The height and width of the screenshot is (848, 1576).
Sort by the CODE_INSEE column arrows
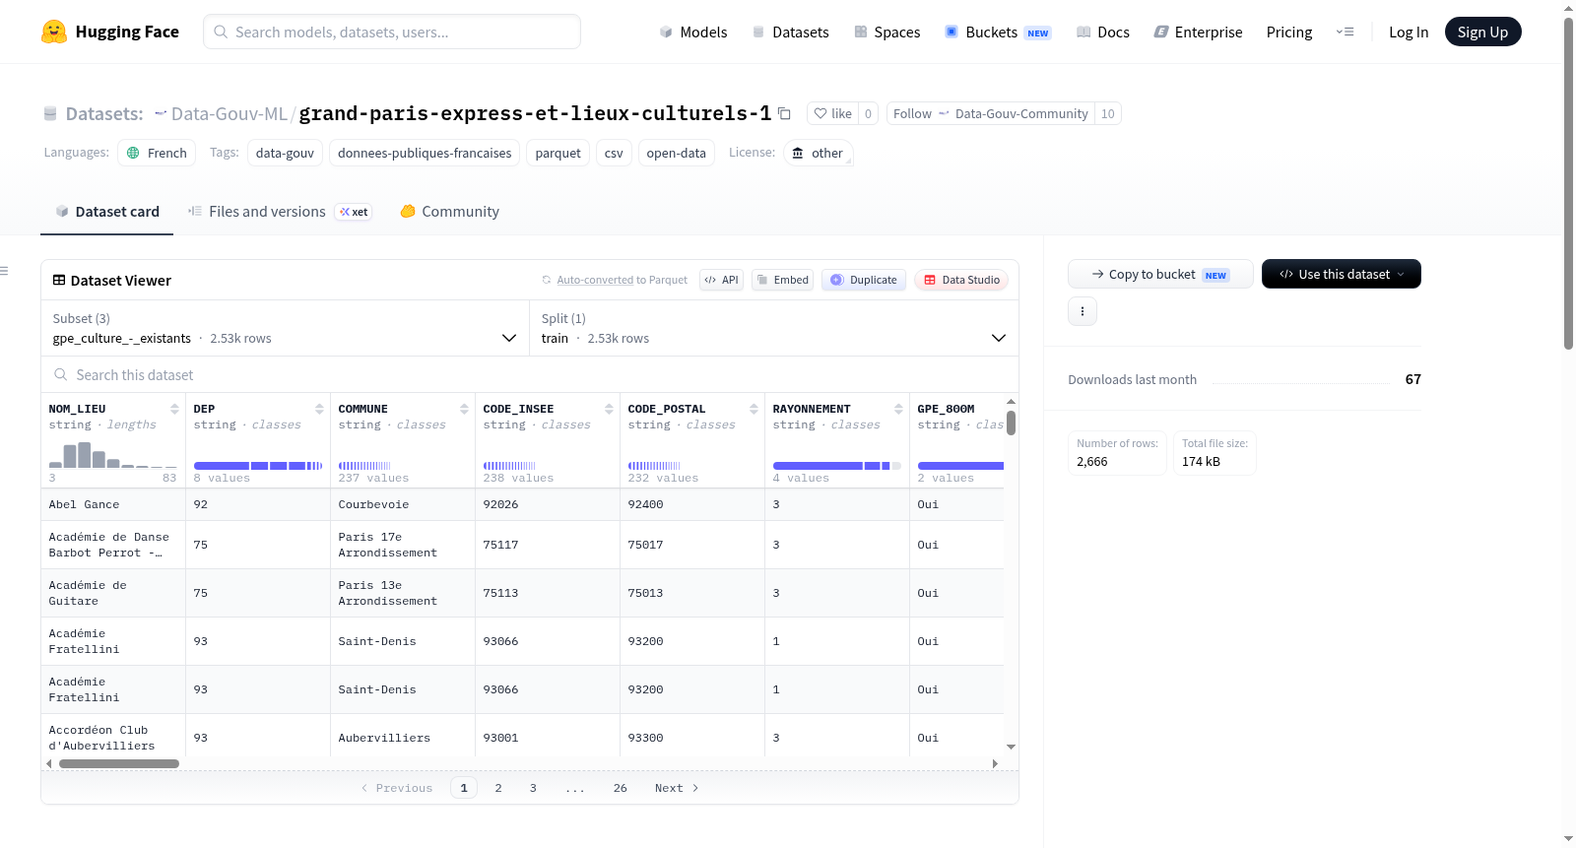pos(609,409)
